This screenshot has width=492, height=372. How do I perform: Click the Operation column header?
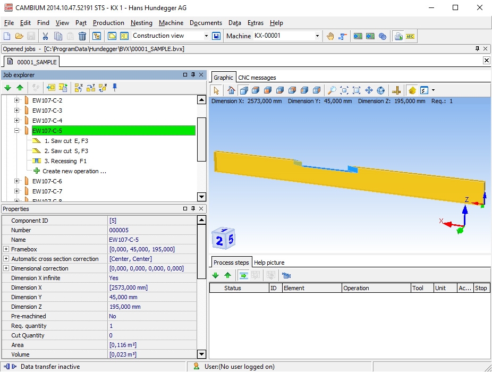376,288
